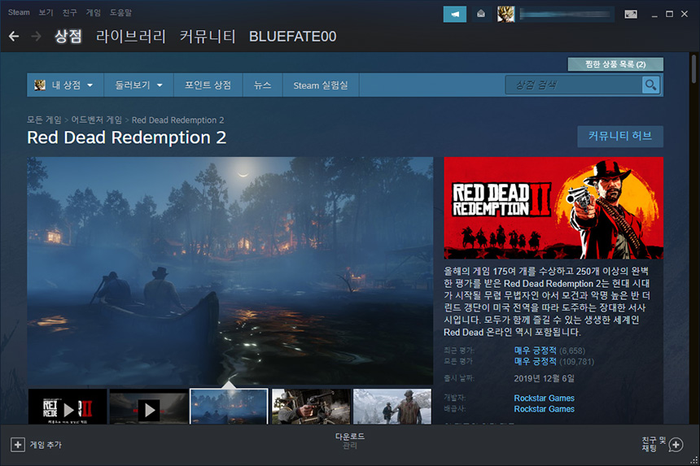The image size is (700, 466).
Task: Click avatar icon in 내 상점 tab
Action: coord(40,85)
